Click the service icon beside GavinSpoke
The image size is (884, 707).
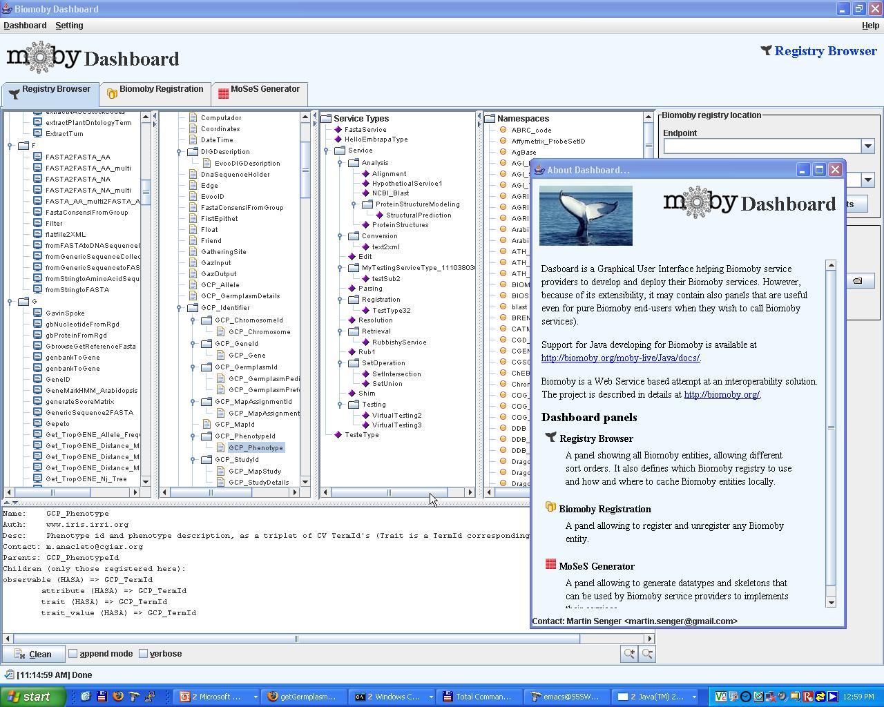click(x=38, y=313)
